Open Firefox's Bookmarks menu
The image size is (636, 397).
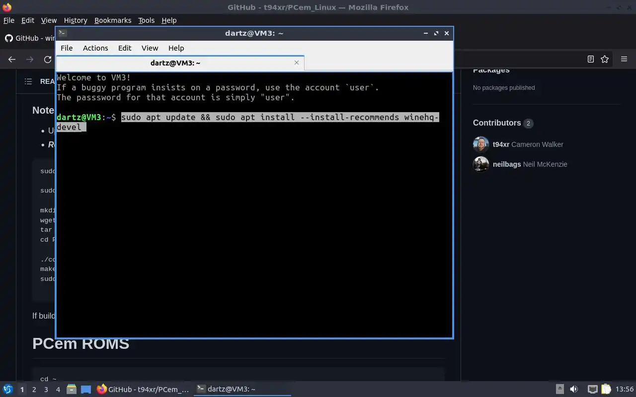[113, 20]
